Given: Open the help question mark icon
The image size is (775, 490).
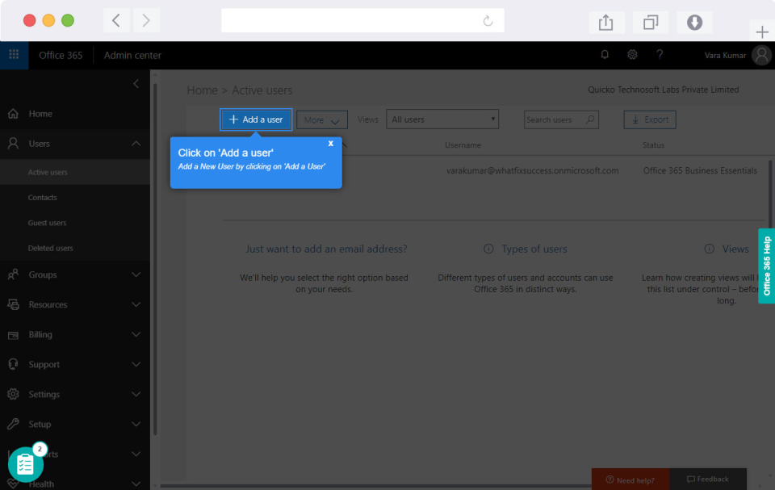Looking at the screenshot, I should pyautogui.click(x=660, y=55).
